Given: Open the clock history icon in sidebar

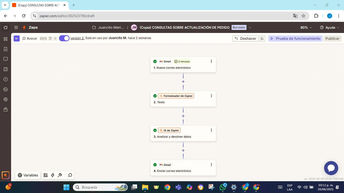Looking at the screenshot, I should tap(6, 79).
